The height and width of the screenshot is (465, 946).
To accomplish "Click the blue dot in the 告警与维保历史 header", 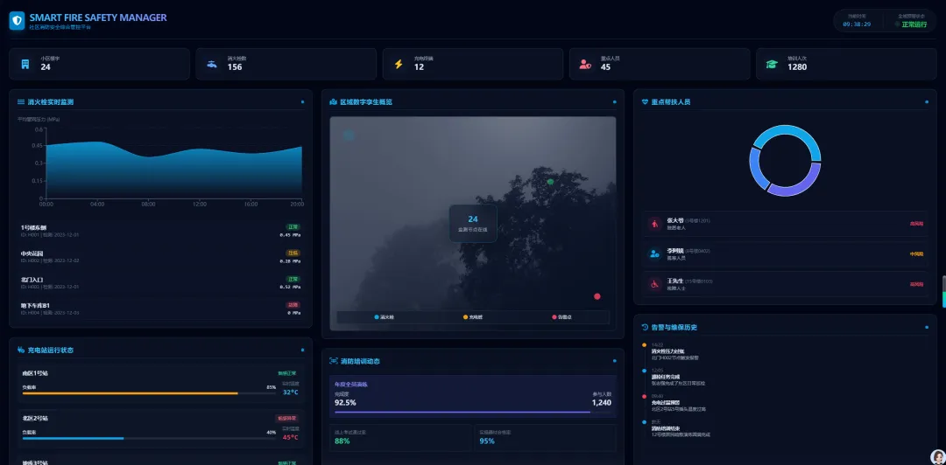I will point(927,327).
